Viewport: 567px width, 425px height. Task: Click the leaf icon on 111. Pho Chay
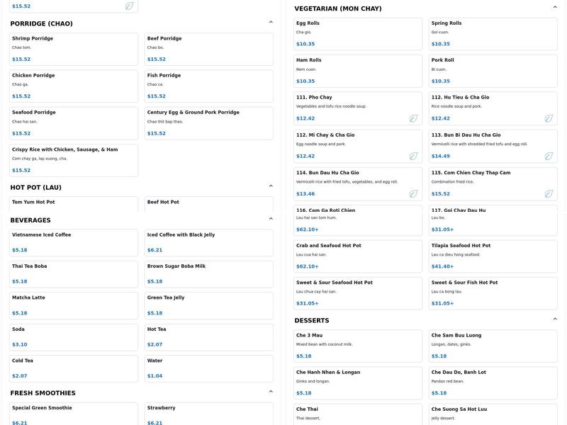(413, 119)
